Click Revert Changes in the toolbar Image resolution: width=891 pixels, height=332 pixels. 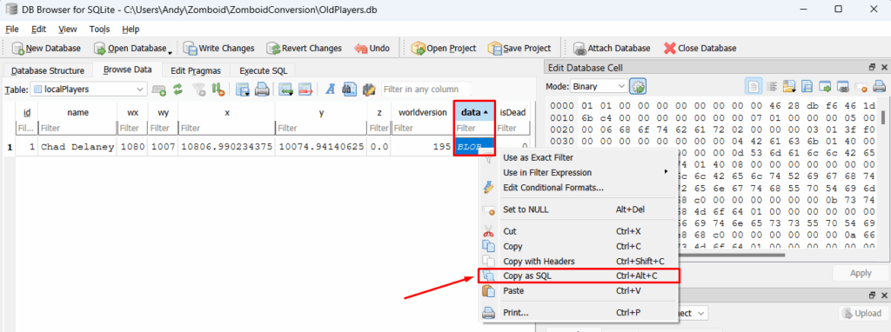pyautogui.click(x=304, y=49)
